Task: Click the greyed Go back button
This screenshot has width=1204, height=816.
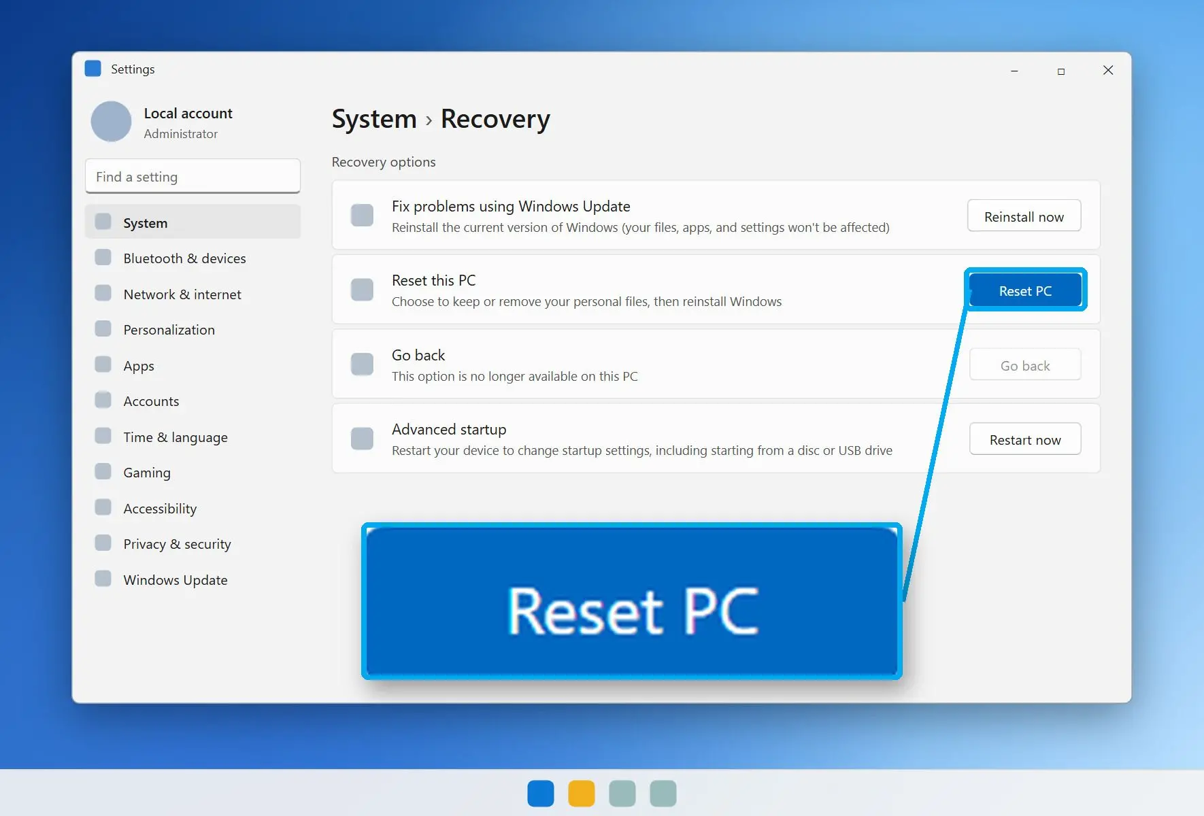Action: pos(1025,365)
